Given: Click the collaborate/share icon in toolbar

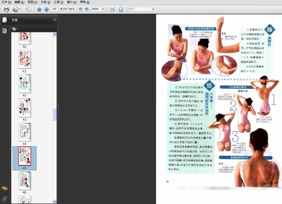Looking at the screenshot, I should [x=16, y=9].
